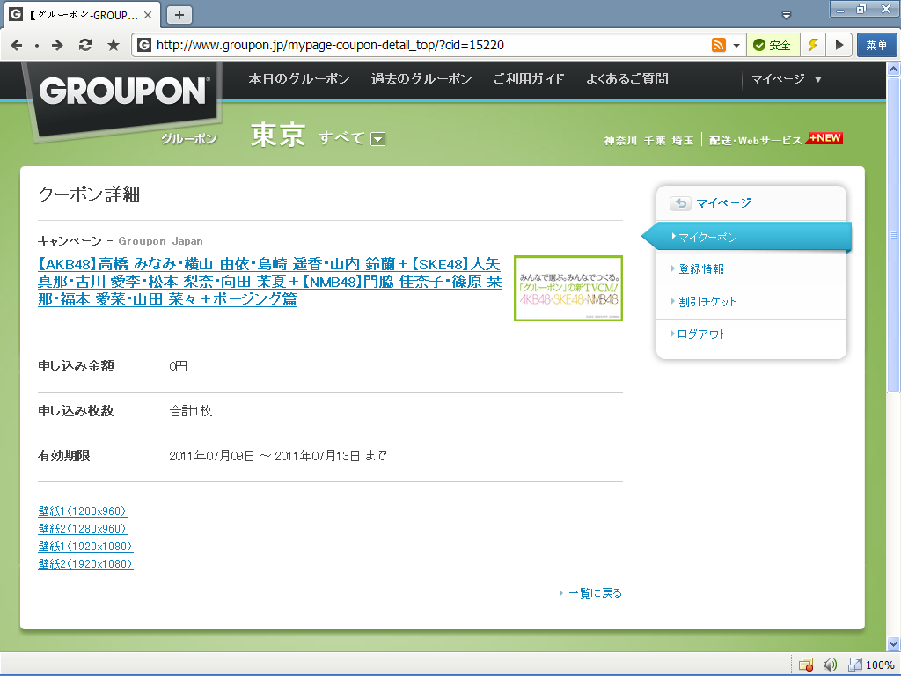Open 本日のグルーポン menu item
Viewport: 901px width, 676px height.
[299, 78]
